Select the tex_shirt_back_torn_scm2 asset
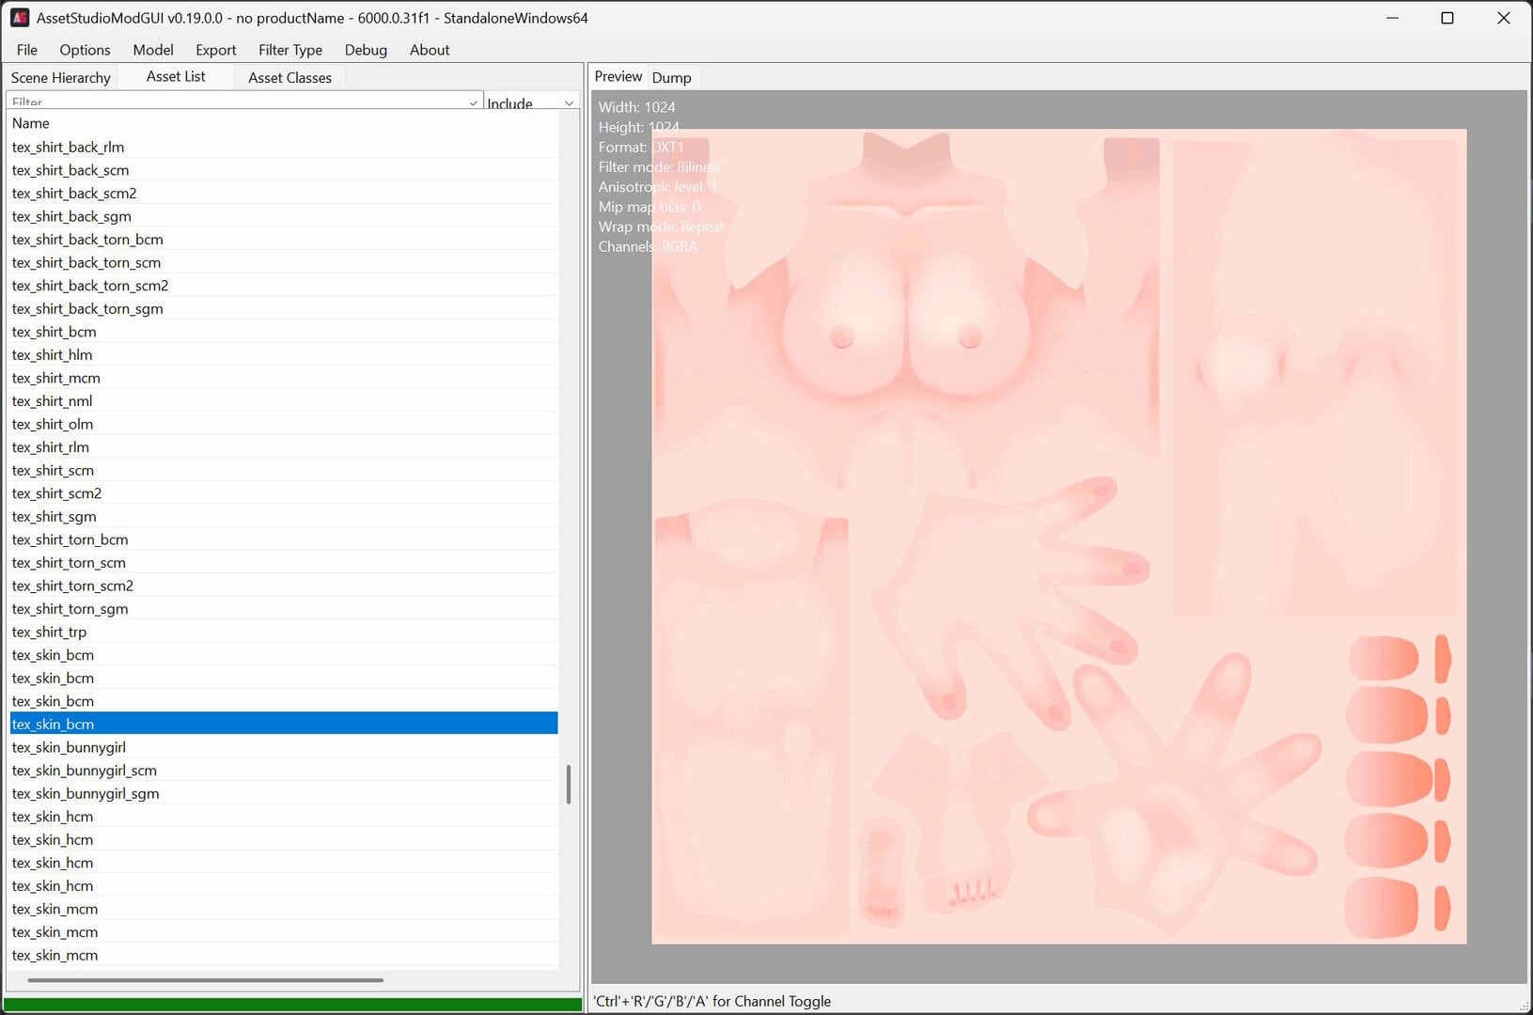1533x1015 pixels. 283,286
